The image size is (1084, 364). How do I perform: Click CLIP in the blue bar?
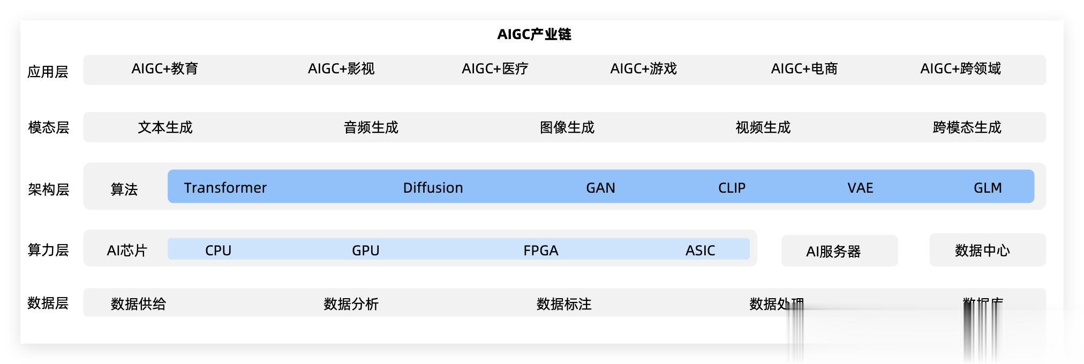click(732, 188)
